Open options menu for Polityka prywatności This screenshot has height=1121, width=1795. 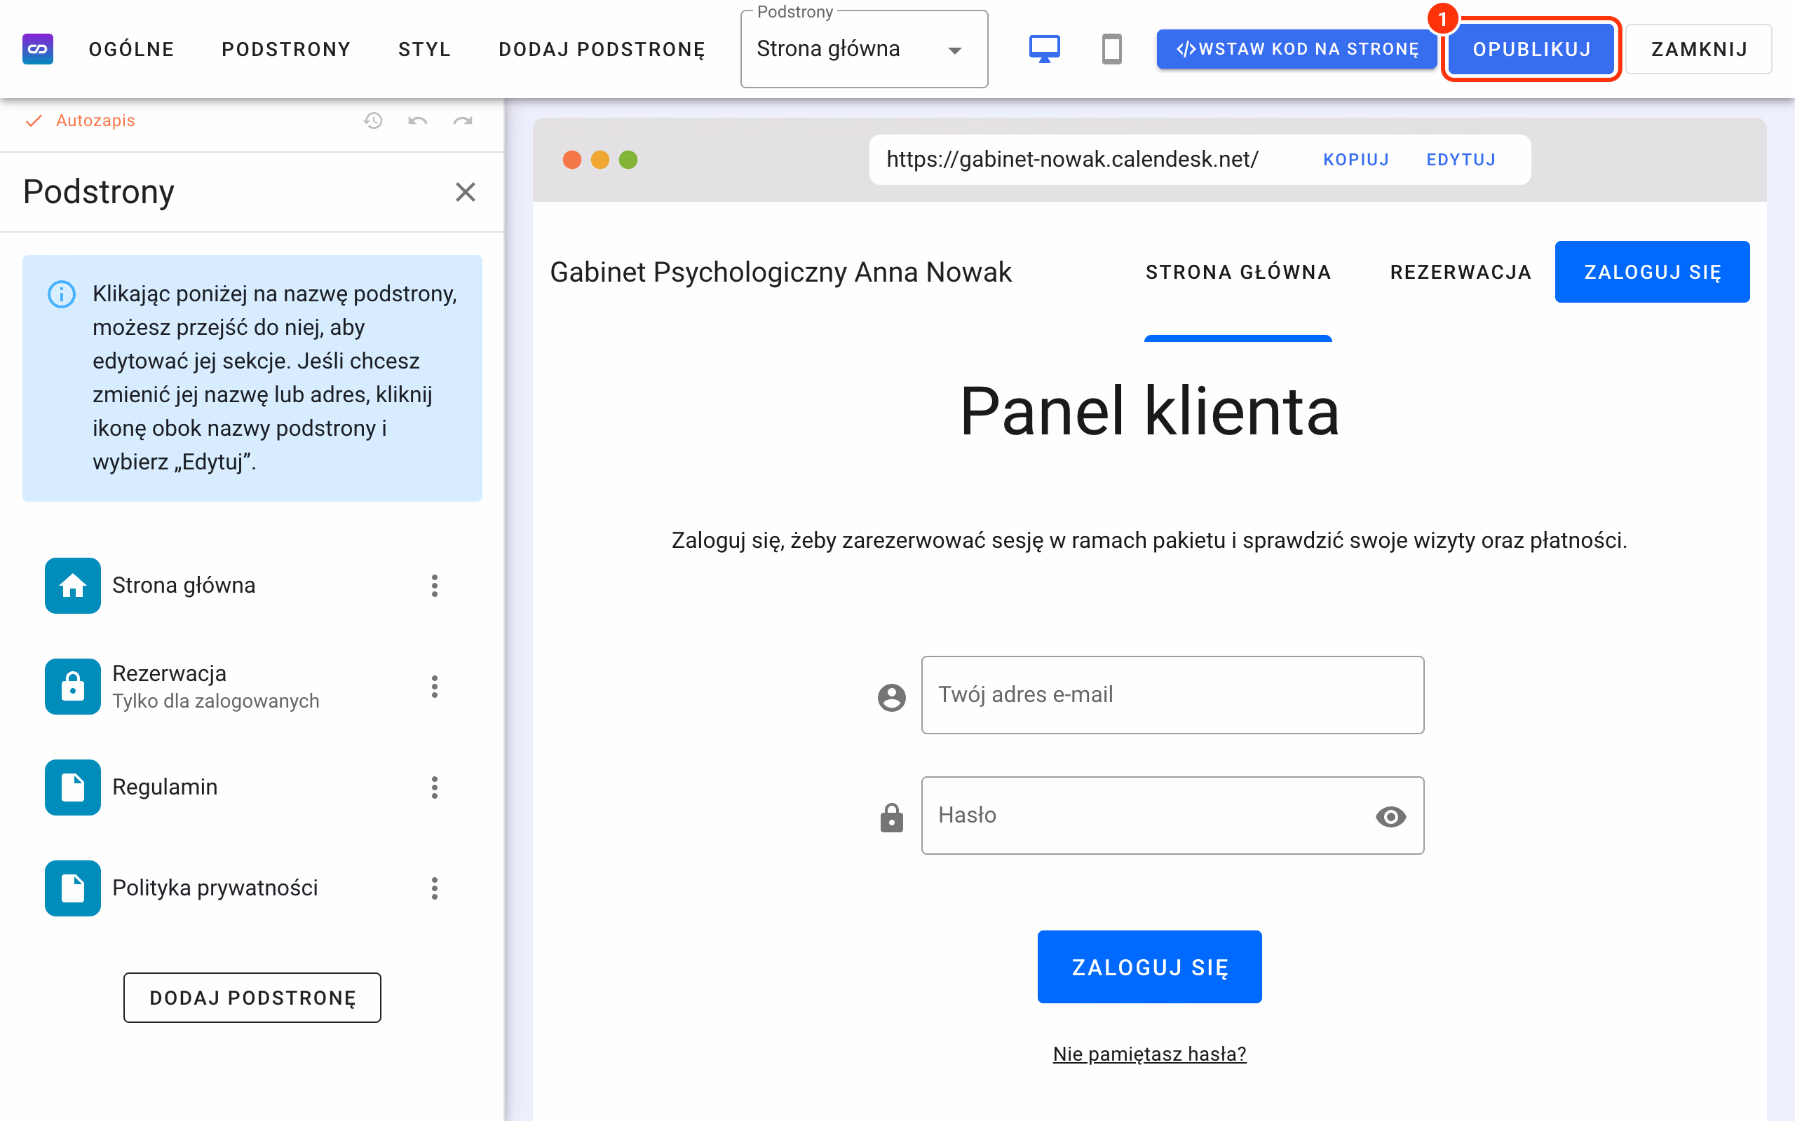click(435, 888)
